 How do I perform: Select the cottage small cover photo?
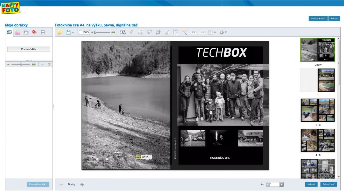coord(250,138)
